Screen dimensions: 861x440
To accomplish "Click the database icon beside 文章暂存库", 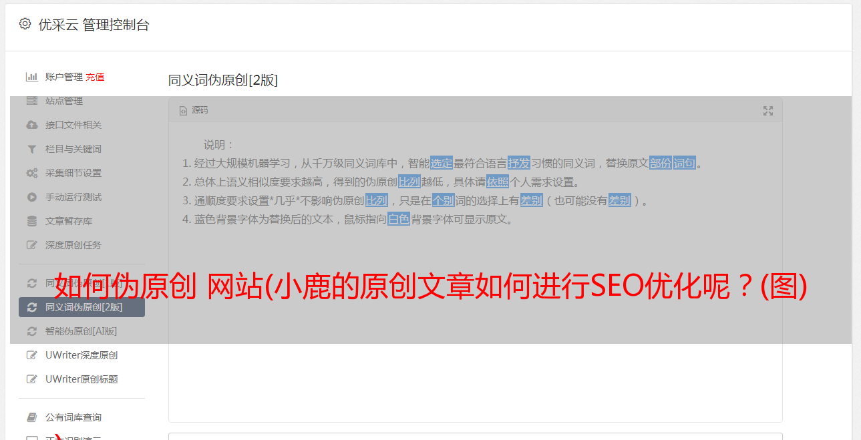I will [31, 221].
